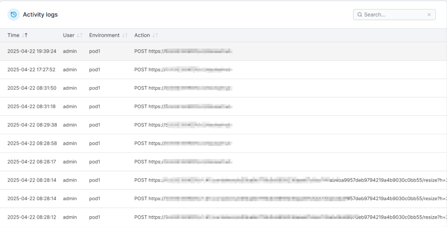The width and height of the screenshot is (447, 227).
Task: Sort by Environment column arrows icon
Action: pos(125,36)
